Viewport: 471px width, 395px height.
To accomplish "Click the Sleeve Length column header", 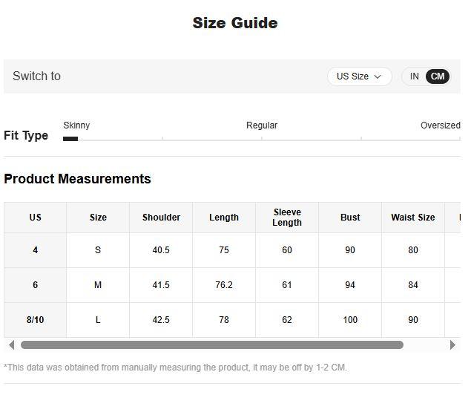I will tap(287, 218).
